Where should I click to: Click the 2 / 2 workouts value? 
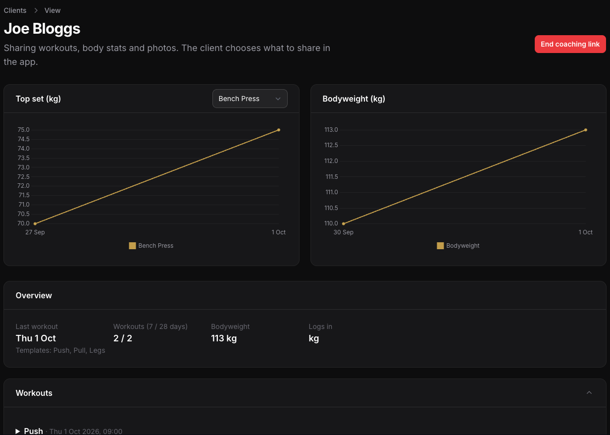click(x=123, y=338)
